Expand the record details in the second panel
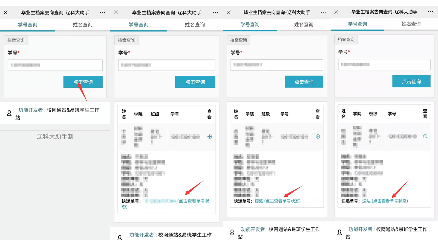The image size is (438, 246). coord(209,136)
